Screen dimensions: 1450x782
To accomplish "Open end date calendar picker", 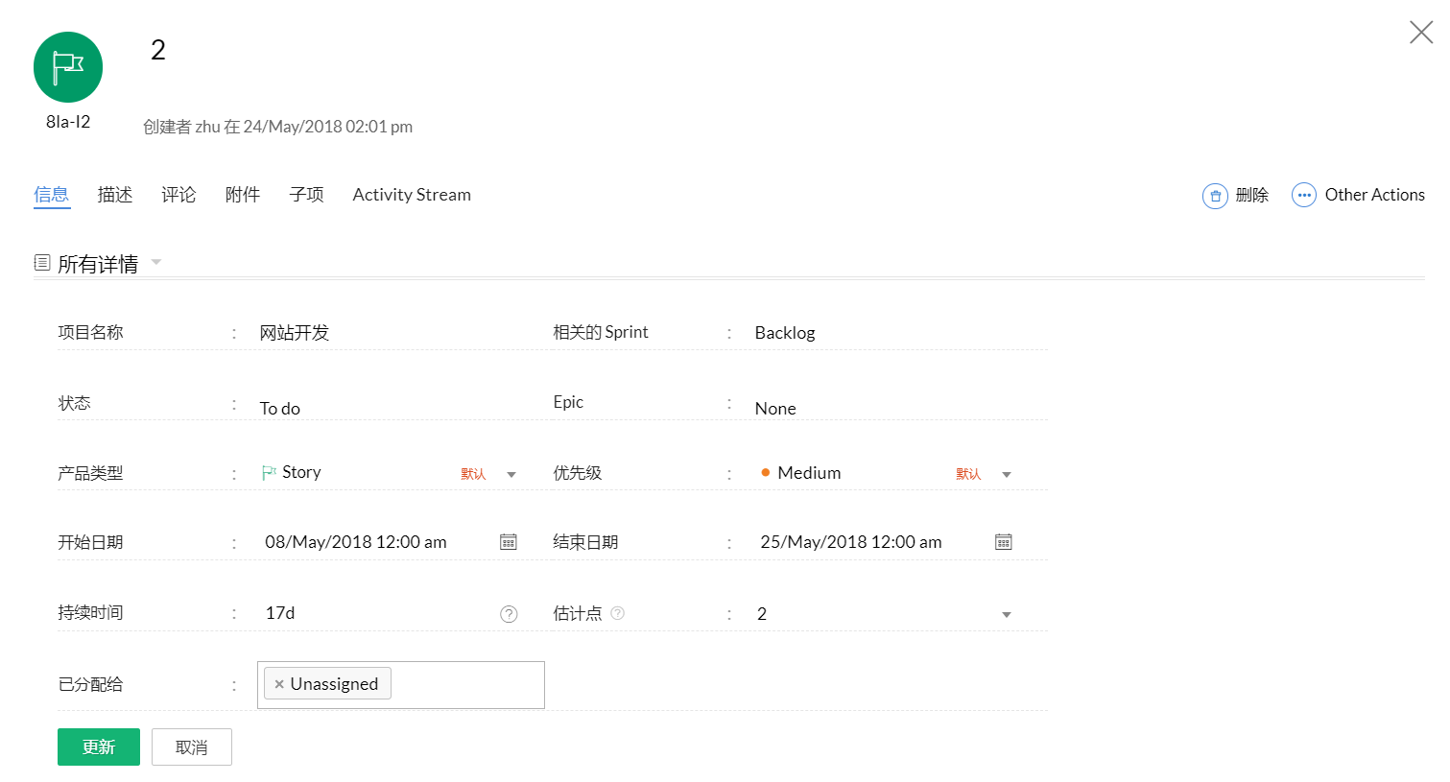I will (1004, 542).
